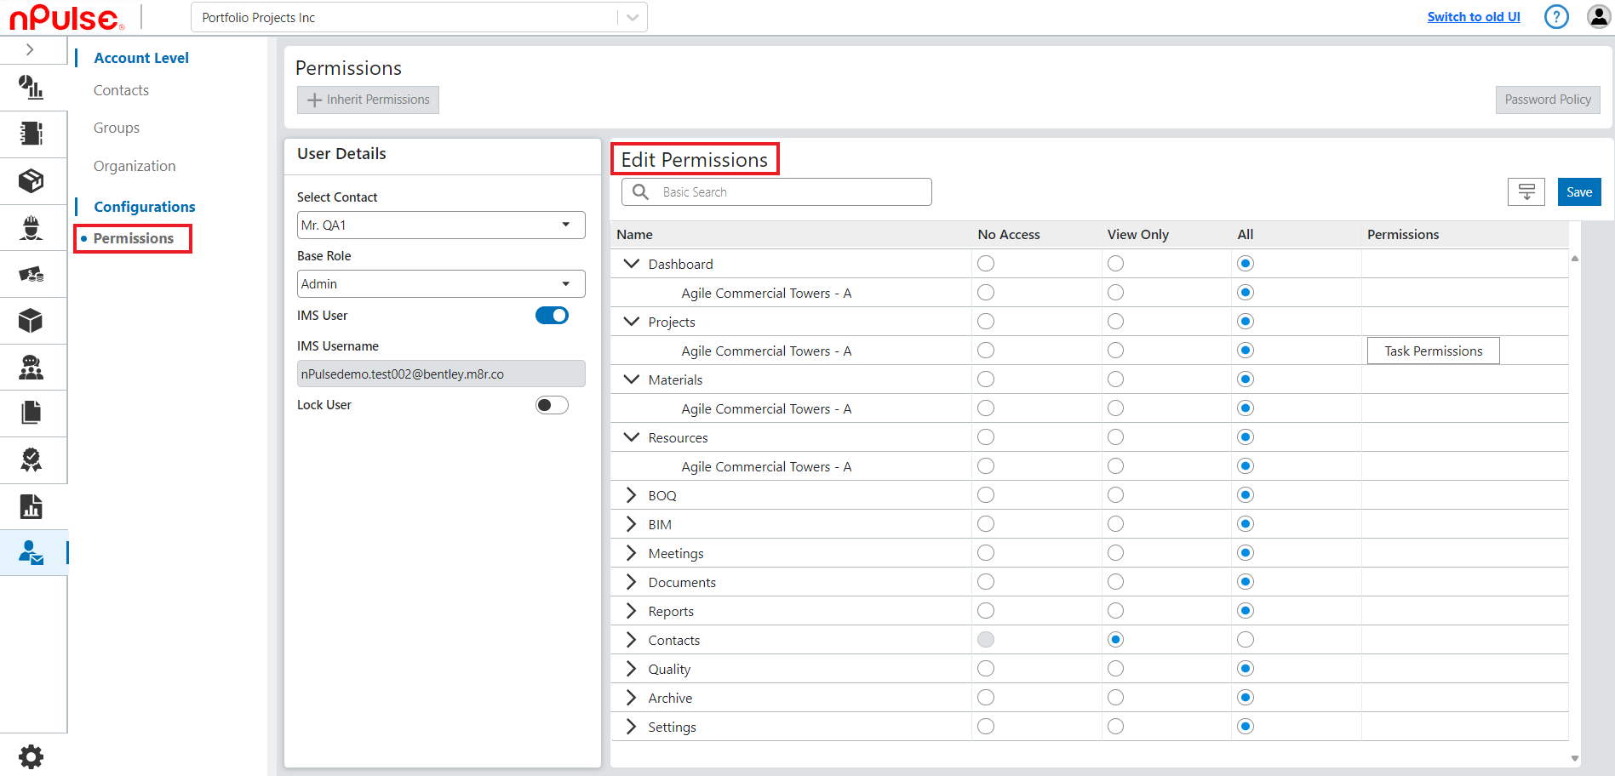Image resolution: width=1615 pixels, height=776 pixels.
Task: Click the Basic Search field
Action: [x=792, y=192]
